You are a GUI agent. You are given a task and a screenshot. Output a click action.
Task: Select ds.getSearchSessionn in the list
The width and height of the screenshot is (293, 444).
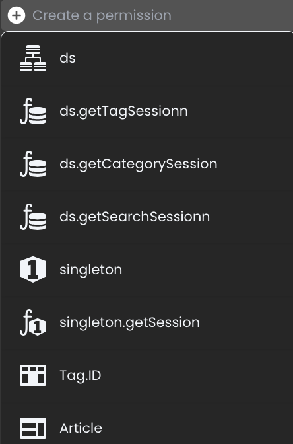point(147,217)
